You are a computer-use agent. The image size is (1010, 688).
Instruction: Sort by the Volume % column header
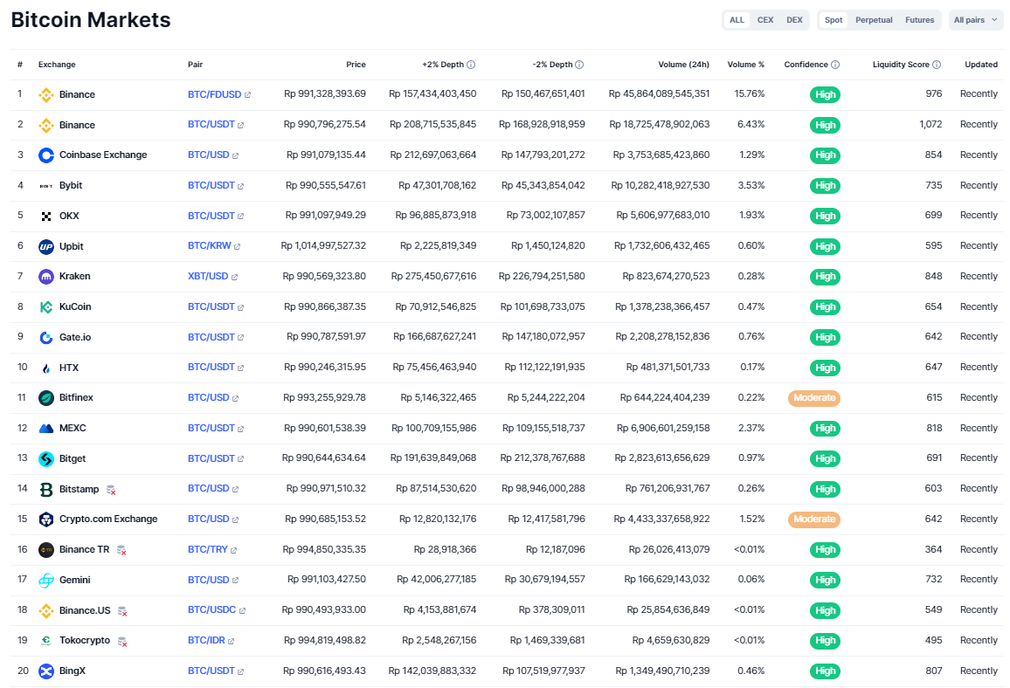pos(746,65)
